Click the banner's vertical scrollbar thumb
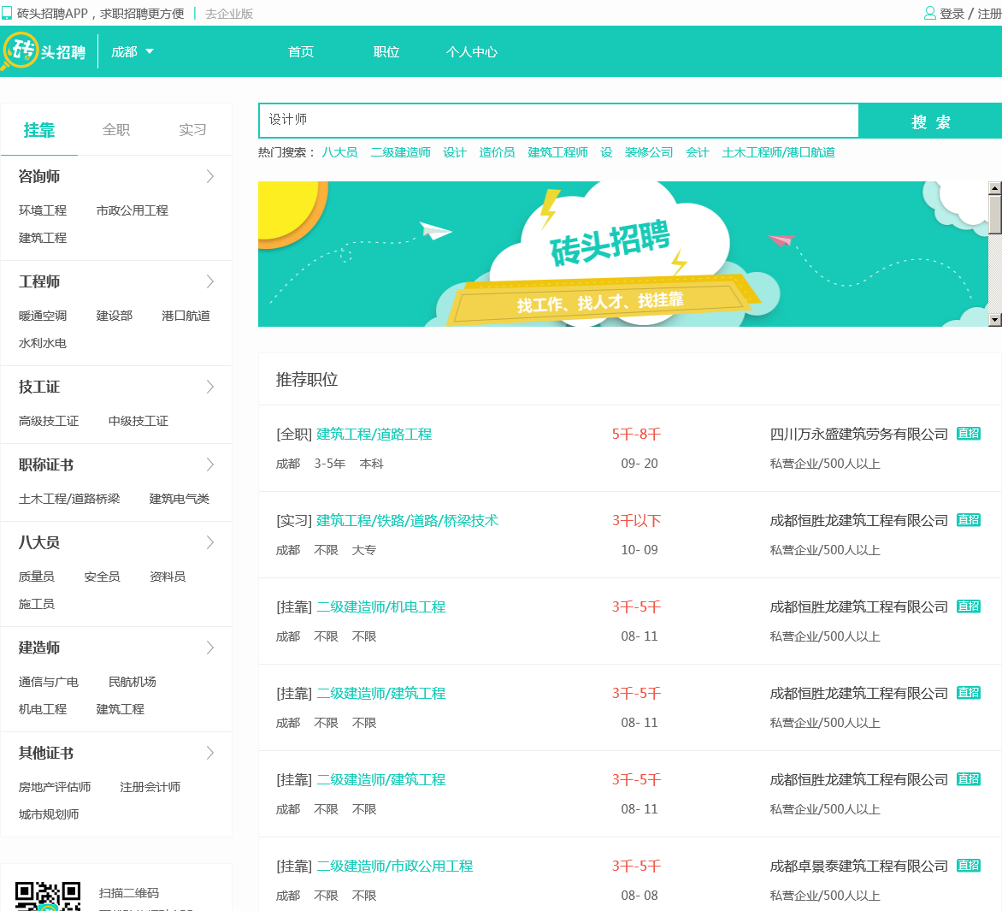Screen dimensions: 1002x911 pyautogui.click(x=994, y=214)
